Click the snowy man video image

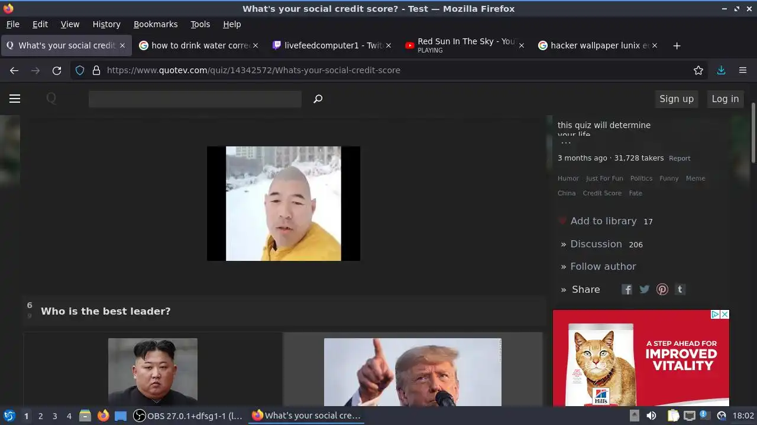click(x=283, y=204)
